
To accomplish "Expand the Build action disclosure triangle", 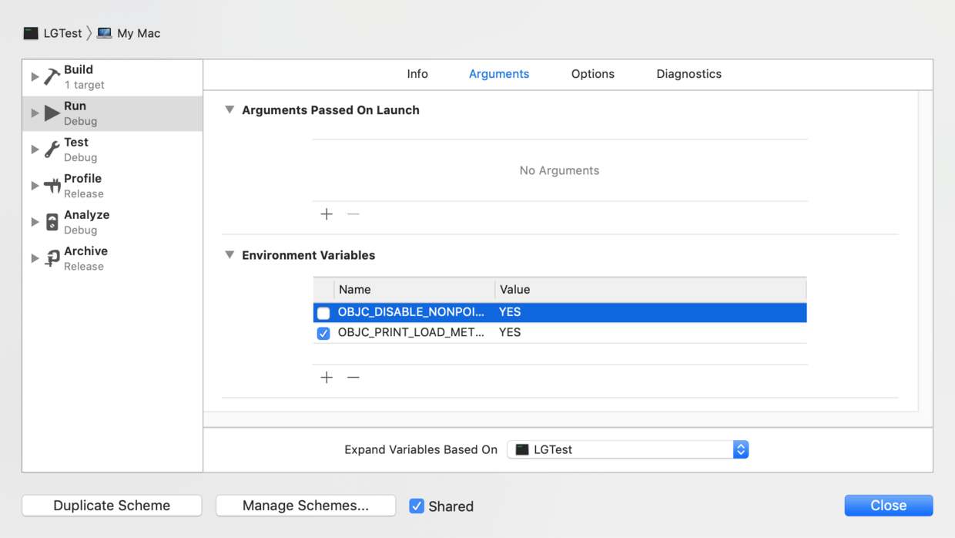I will point(35,76).
